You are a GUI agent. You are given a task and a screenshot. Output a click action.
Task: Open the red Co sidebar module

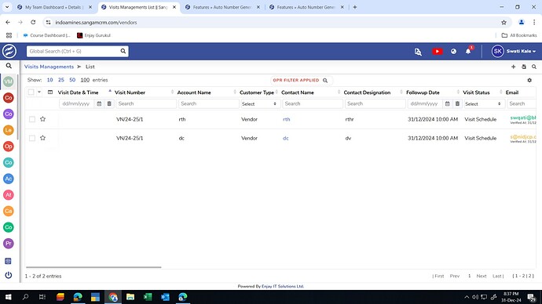click(x=9, y=97)
